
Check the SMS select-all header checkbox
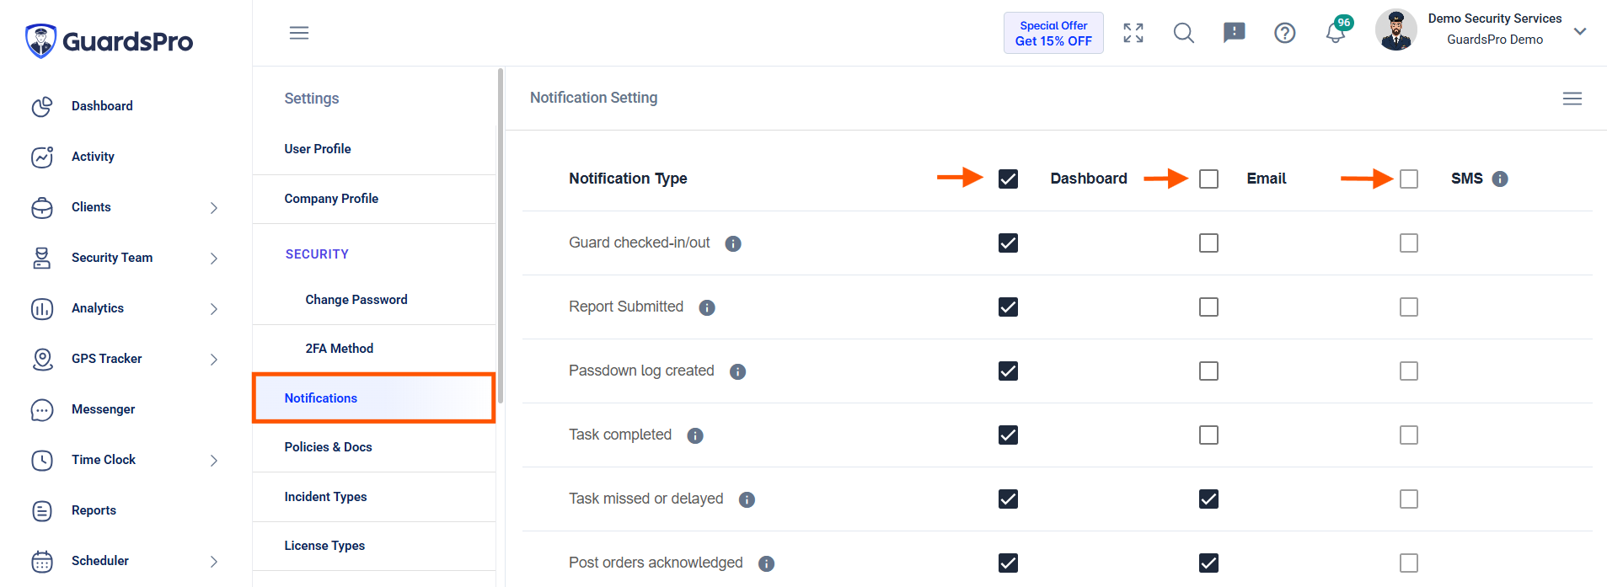click(x=1409, y=179)
